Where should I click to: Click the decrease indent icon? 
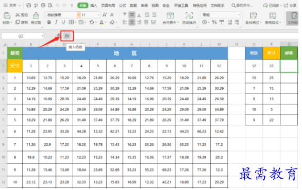(147, 15)
